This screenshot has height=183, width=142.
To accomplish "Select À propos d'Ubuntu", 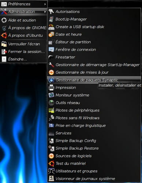I will tap(23, 36).
